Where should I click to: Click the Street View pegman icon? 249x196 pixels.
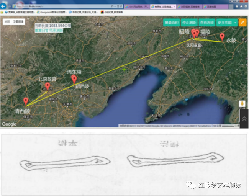pyautogui.click(x=242, y=104)
